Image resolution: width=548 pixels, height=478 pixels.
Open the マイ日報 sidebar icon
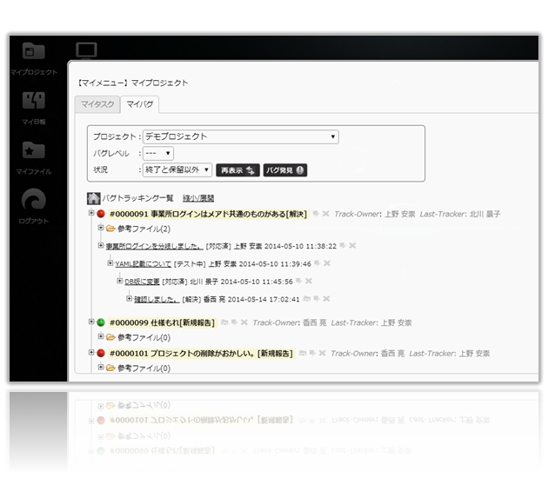(34, 101)
